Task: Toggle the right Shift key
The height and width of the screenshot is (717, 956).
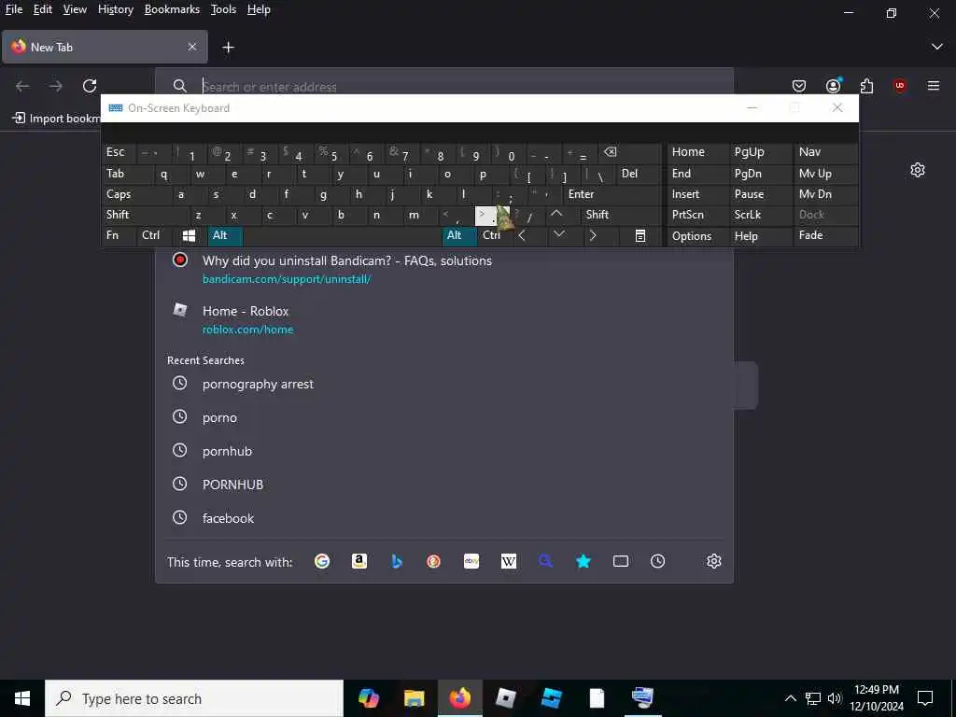Action: [x=621, y=215]
